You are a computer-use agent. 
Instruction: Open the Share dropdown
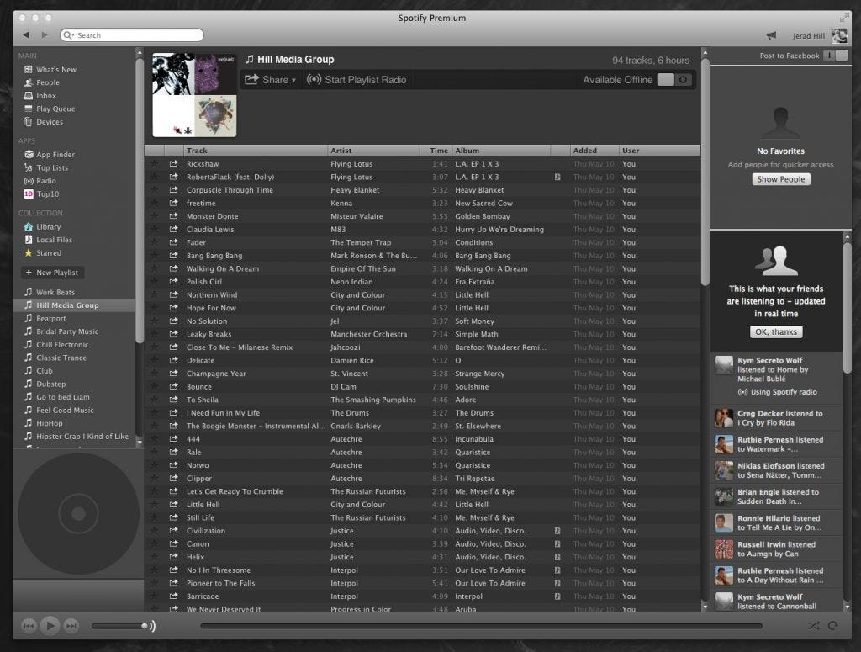[x=271, y=80]
